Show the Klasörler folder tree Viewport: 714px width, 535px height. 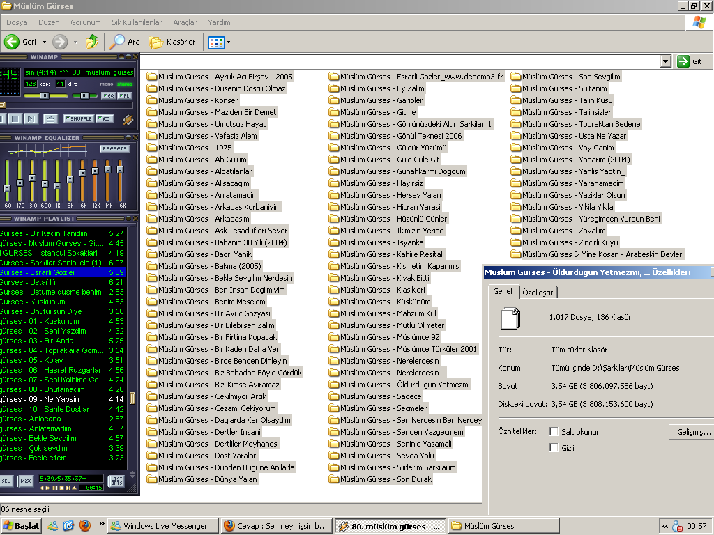172,42
